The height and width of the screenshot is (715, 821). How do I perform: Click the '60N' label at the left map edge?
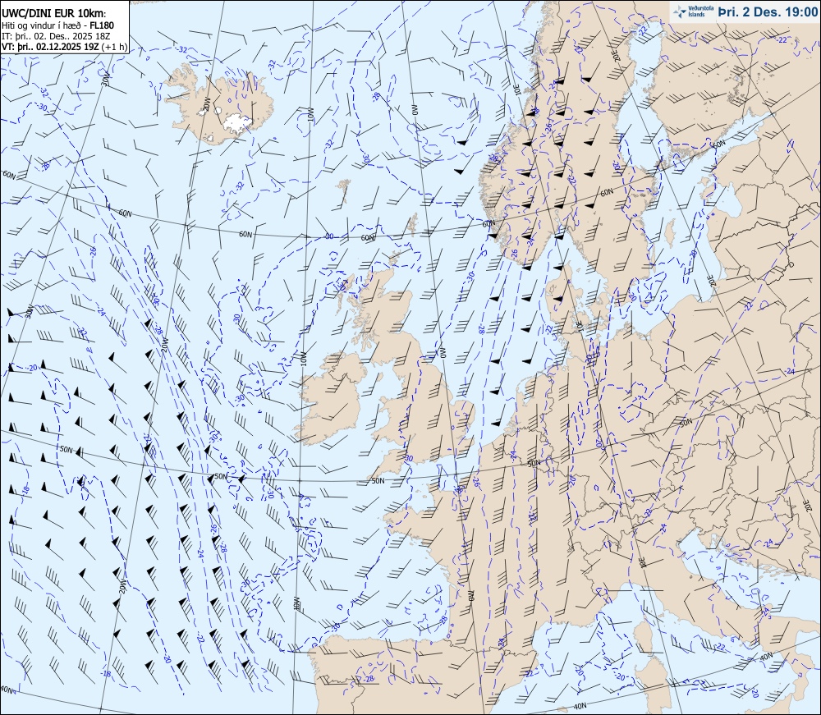tap(9, 174)
